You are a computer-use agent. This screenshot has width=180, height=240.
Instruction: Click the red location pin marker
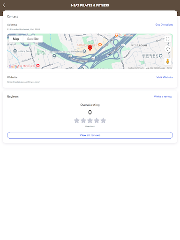coord(90,48)
